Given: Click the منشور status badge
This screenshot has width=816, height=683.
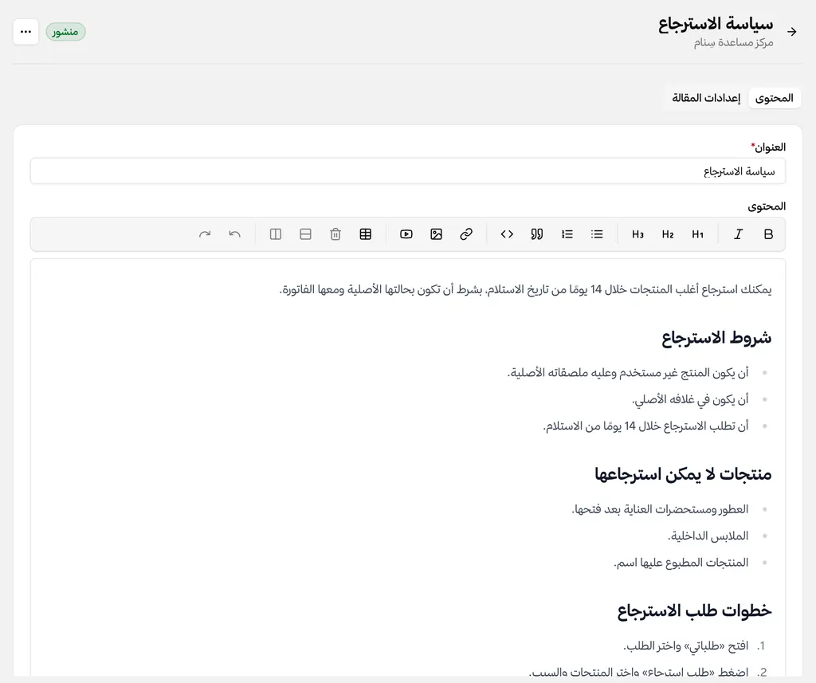Looking at the screenshot, I should tap(65, 32).
